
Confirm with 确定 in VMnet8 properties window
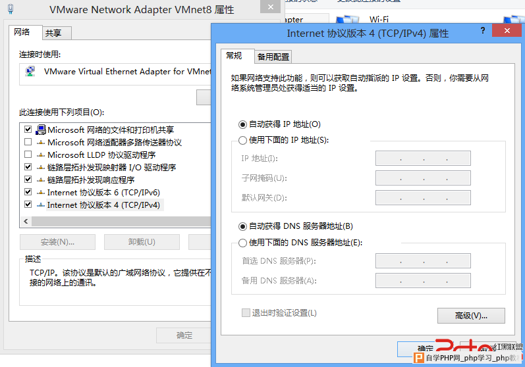click(184, 335)
